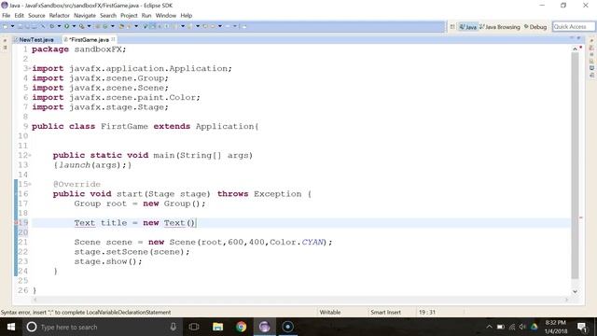
Task: Open the External Tools dropdown arrow
Action: pyautogui.click(x=90, y=26)
